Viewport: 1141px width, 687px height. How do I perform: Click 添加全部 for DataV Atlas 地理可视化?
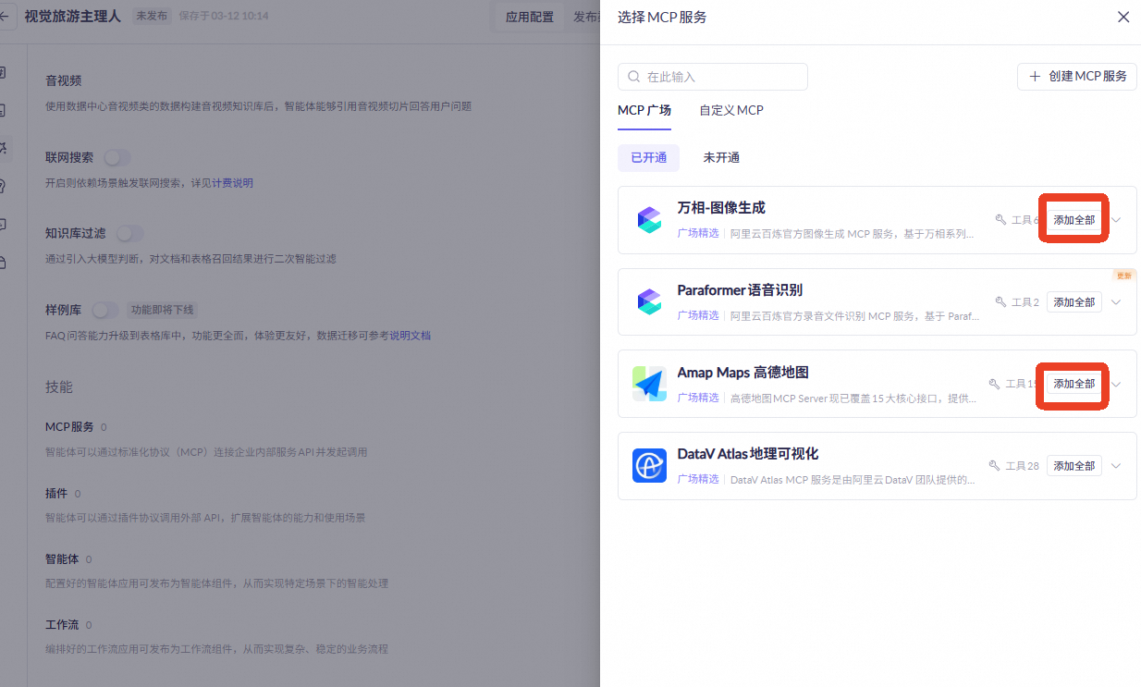(x=1074, y=466)
